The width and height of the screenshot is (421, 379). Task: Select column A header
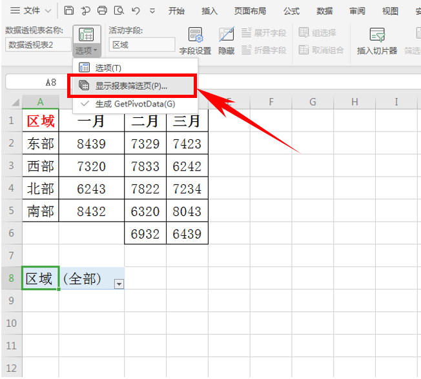pyautogui.click(x=40, y=102)
